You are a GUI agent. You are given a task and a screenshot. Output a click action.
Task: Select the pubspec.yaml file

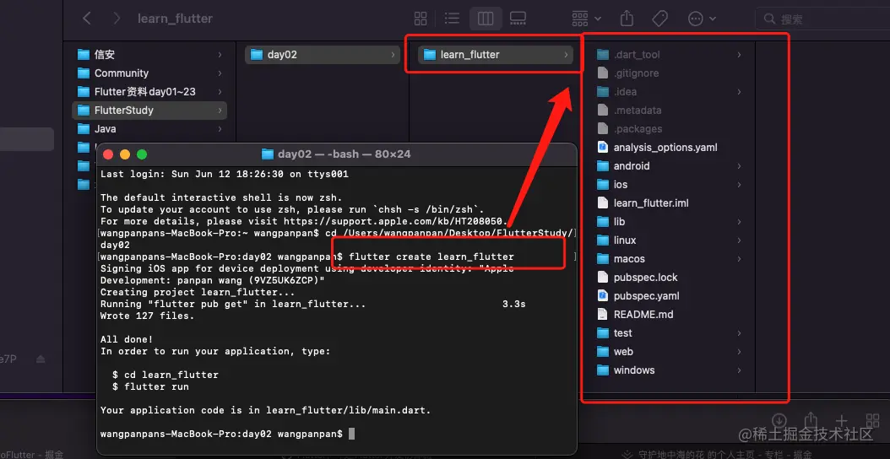[670, 295]
